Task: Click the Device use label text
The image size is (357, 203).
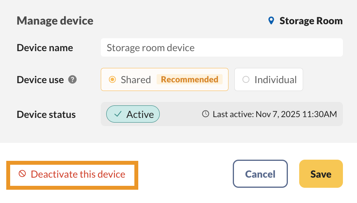Action: click(x=40, y=80)
